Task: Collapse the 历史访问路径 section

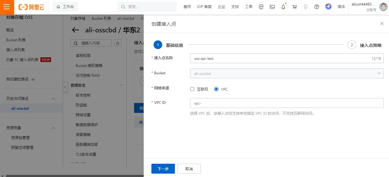Action: (x=53, y=99)
